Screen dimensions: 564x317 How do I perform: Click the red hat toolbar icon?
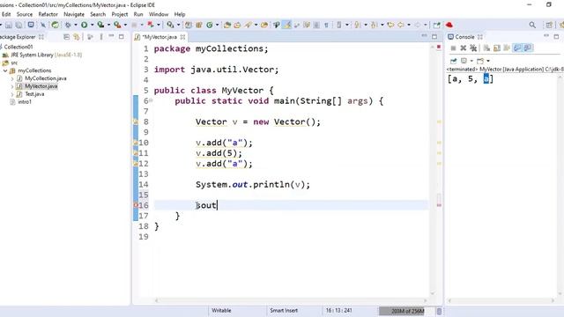[449, 25]
